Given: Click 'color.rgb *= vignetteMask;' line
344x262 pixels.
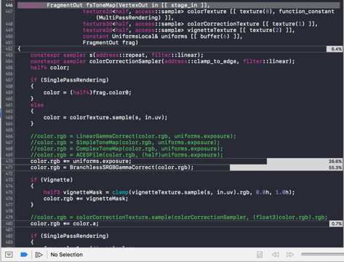Looking at the screenshot, I should (86, 199).
